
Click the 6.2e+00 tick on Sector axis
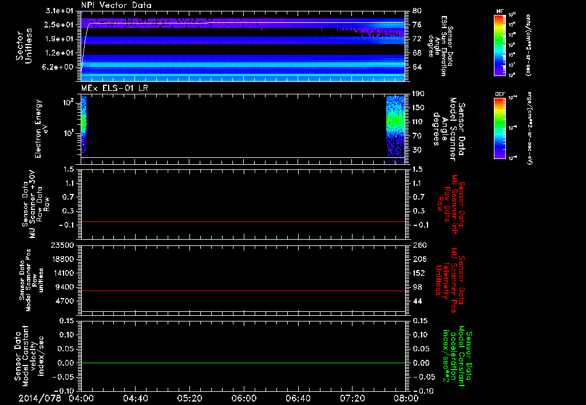(x=59, y=67)
